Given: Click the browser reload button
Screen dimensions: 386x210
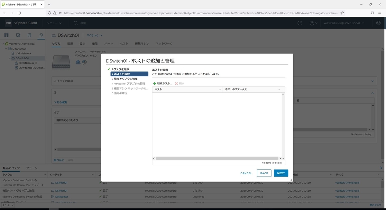Looking at the screenshot, I should [19, 13].
